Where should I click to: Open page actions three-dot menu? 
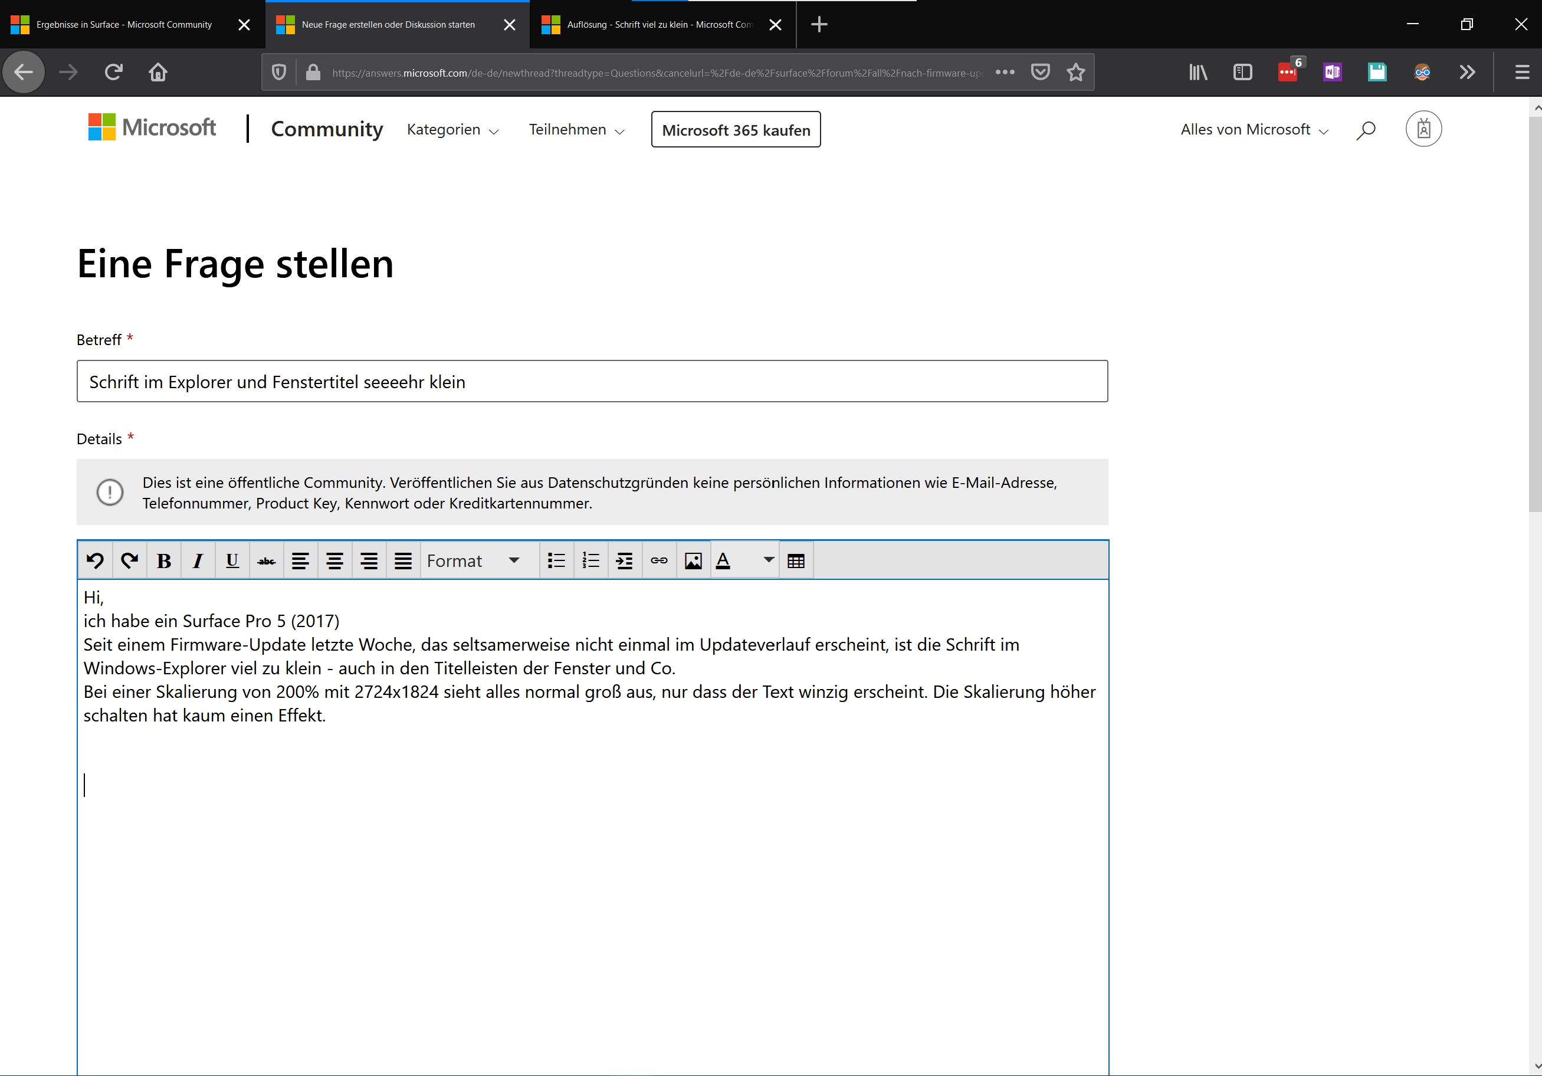(x=1005, y=72)
